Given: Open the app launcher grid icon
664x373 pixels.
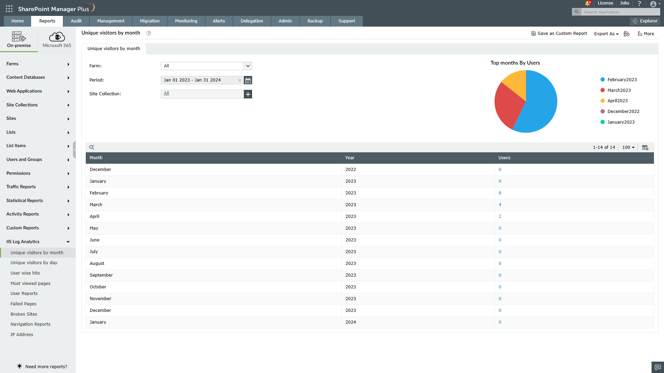Looking at the screenshot, I should pyautogui.click(x=9, y=9).
